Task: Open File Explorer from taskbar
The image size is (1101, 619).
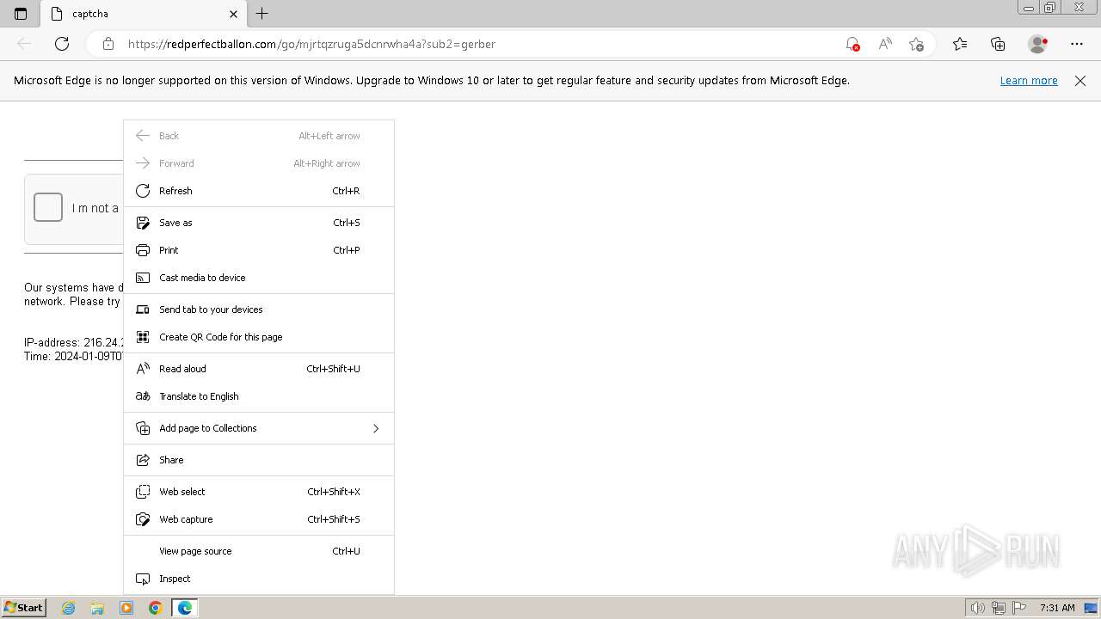Action: point(97,608)
